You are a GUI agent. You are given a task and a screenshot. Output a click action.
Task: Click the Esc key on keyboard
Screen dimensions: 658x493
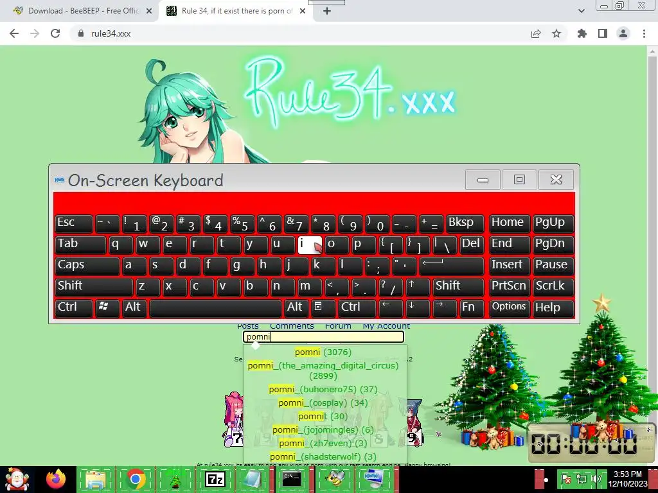[73, 223]
